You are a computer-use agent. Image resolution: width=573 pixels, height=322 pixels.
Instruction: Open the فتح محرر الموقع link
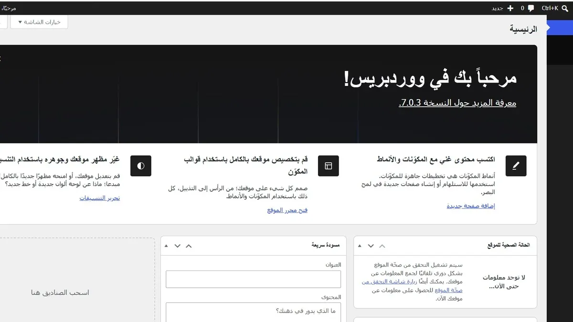coord(287,210)
